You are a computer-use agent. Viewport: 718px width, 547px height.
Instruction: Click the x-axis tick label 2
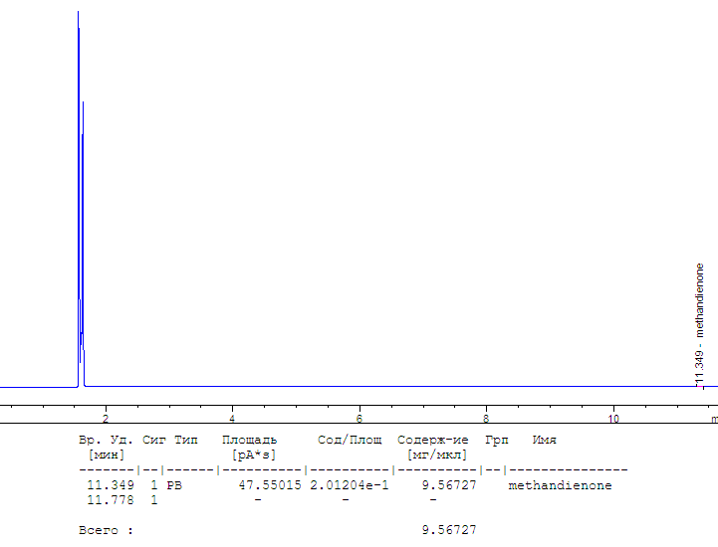pyautogui.click(x=106, y=419)
